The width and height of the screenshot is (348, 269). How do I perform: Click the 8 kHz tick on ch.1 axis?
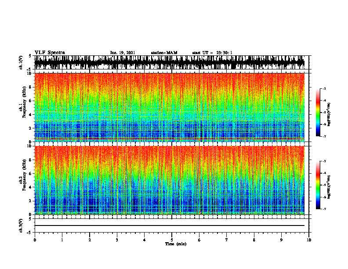click(30, 87)
